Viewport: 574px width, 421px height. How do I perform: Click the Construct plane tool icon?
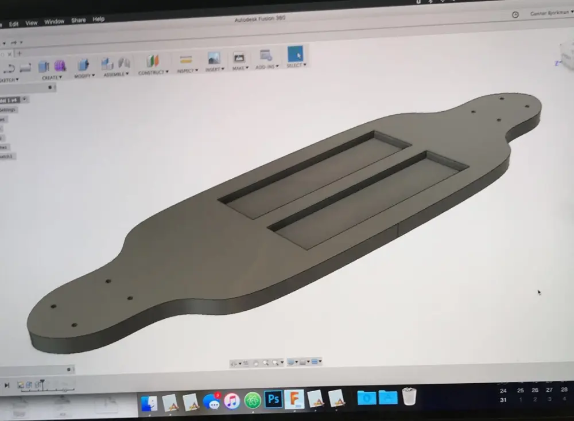pos(152,61)
